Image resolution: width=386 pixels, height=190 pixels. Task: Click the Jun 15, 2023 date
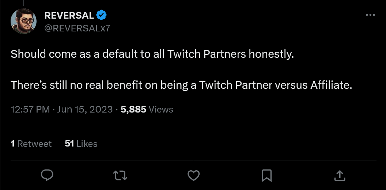tap(85, 109)
